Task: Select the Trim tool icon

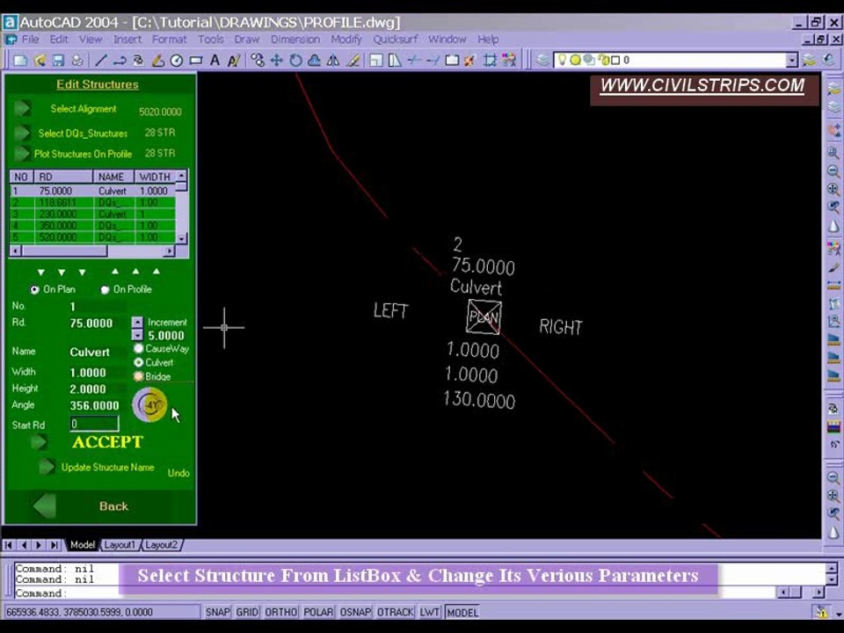Action: (414, 61)
